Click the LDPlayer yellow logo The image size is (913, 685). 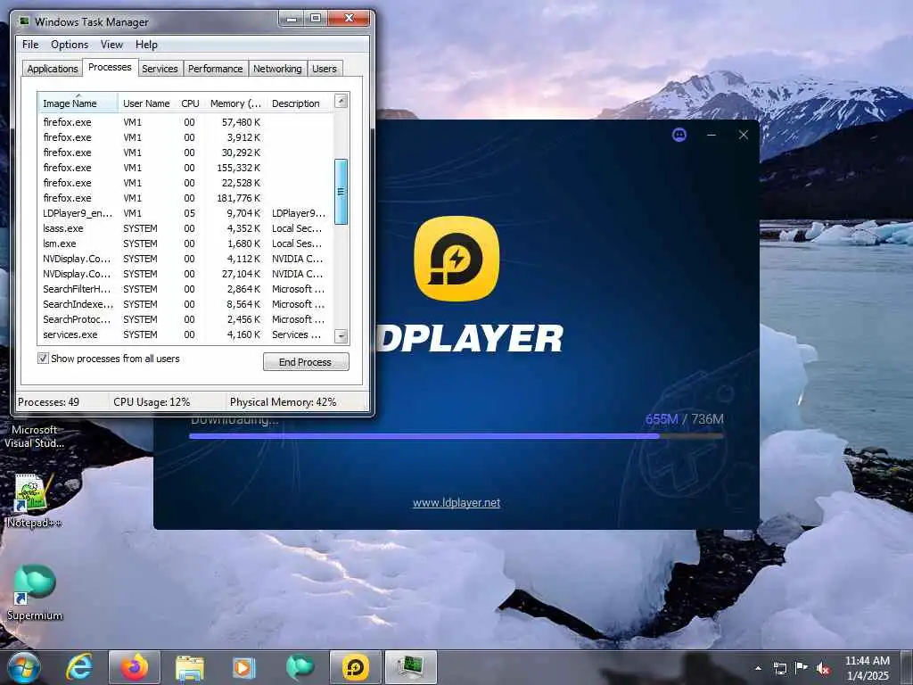click(x=456, y=259)
